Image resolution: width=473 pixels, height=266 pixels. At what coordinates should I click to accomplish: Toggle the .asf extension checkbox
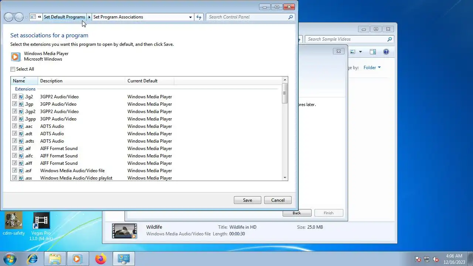[x=14, y=170]
